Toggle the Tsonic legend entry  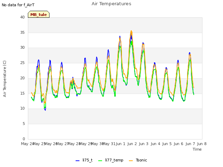pyautogui.click(x=138, y=160)
